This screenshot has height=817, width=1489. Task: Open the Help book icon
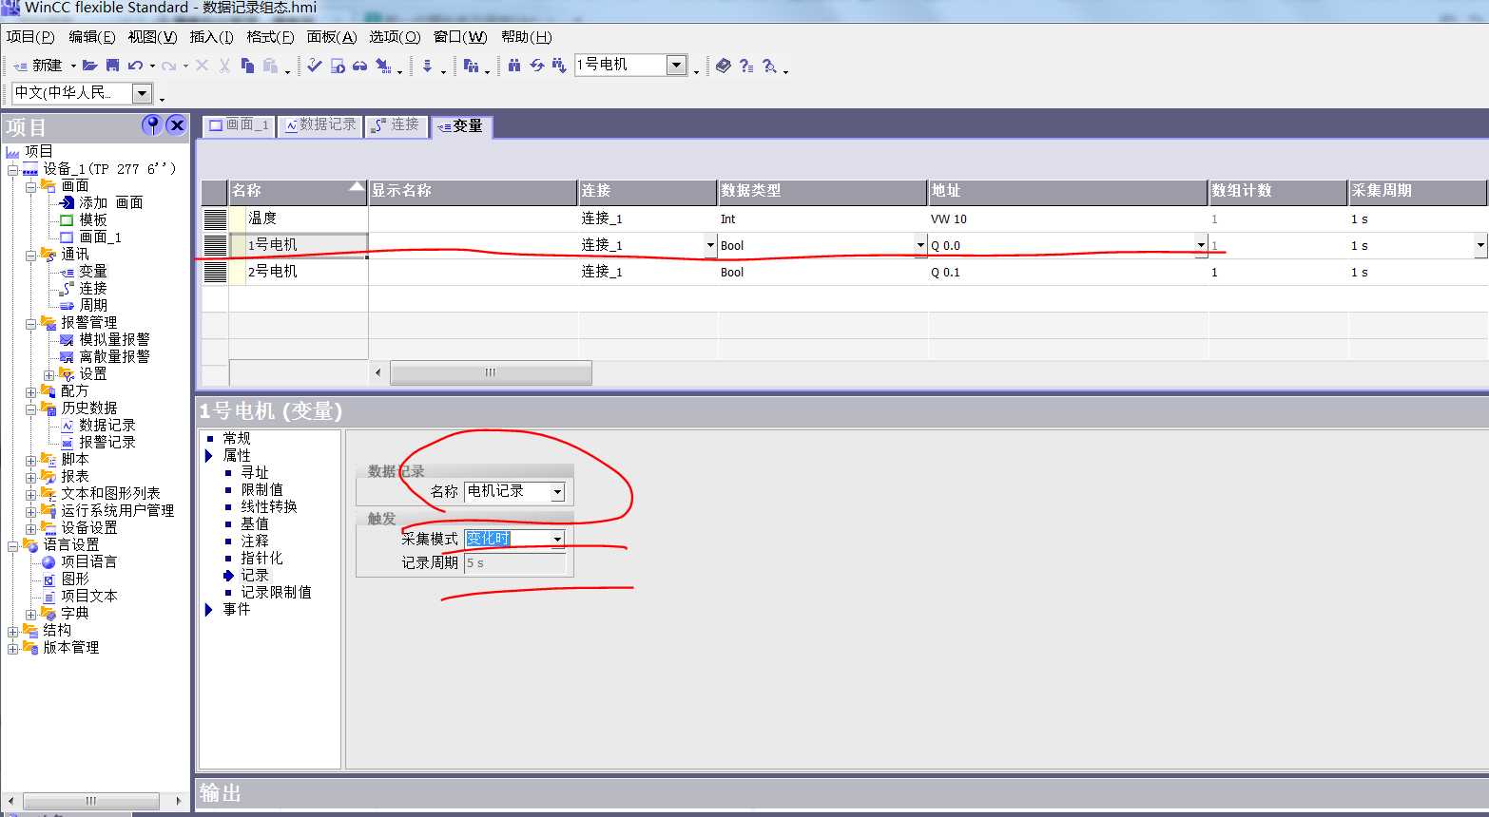[x=724, y=66]
